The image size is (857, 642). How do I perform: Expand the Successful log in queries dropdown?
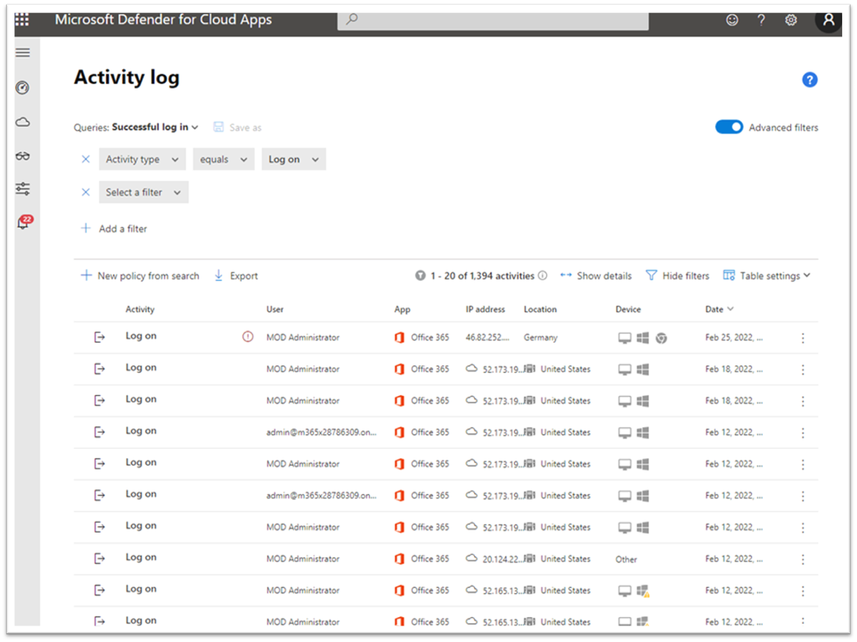pyautogui.click(x=155, y=127)
